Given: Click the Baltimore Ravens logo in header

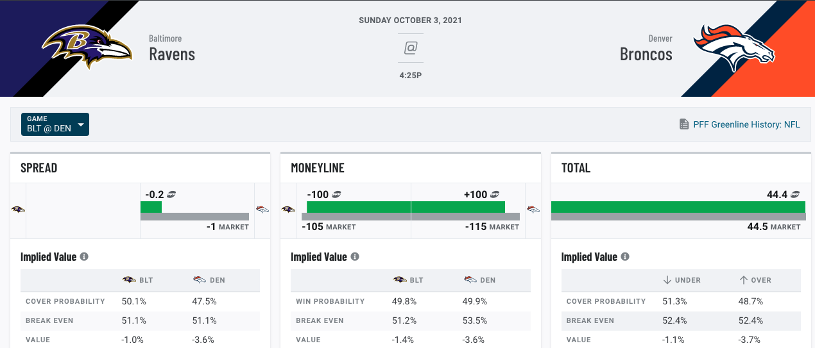Looking at the screenshot, I should (x=87, y=46).
